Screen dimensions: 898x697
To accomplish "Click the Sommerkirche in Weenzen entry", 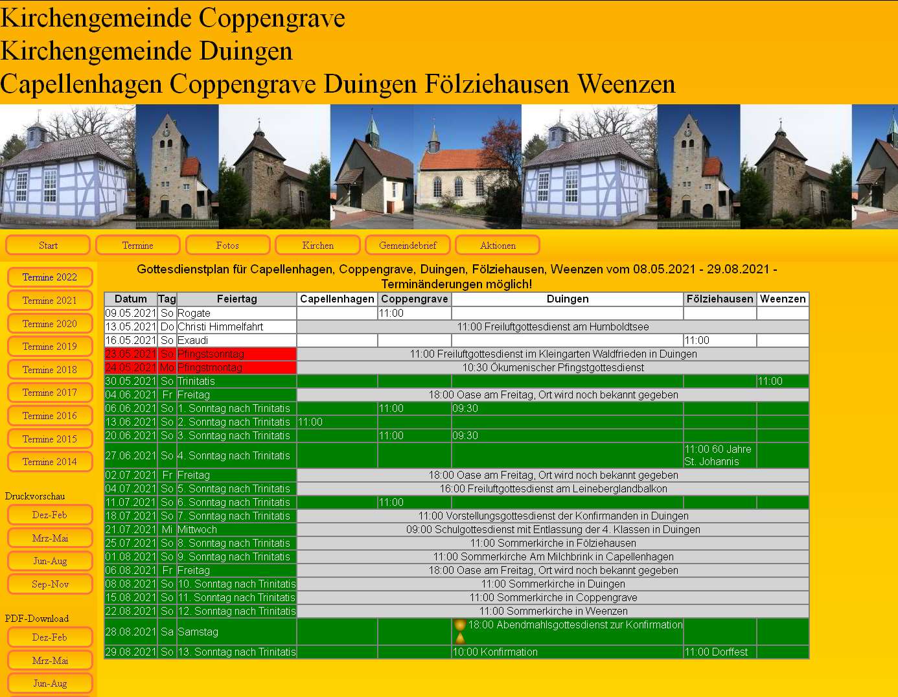I will point(553,611).
